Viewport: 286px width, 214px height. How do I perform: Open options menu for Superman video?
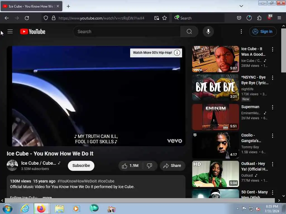(x=273, y=107)
